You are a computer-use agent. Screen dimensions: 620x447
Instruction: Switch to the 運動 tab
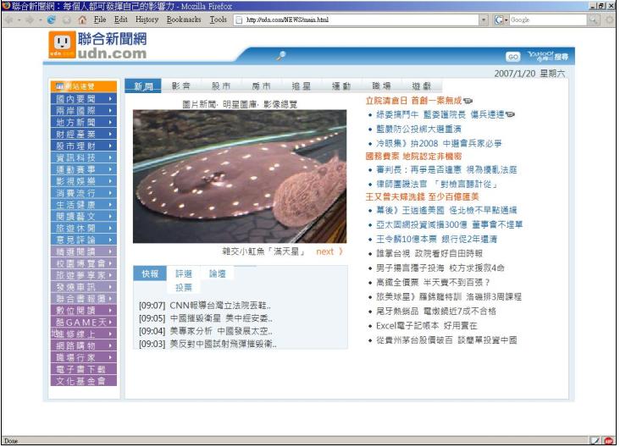click(341, 86)
